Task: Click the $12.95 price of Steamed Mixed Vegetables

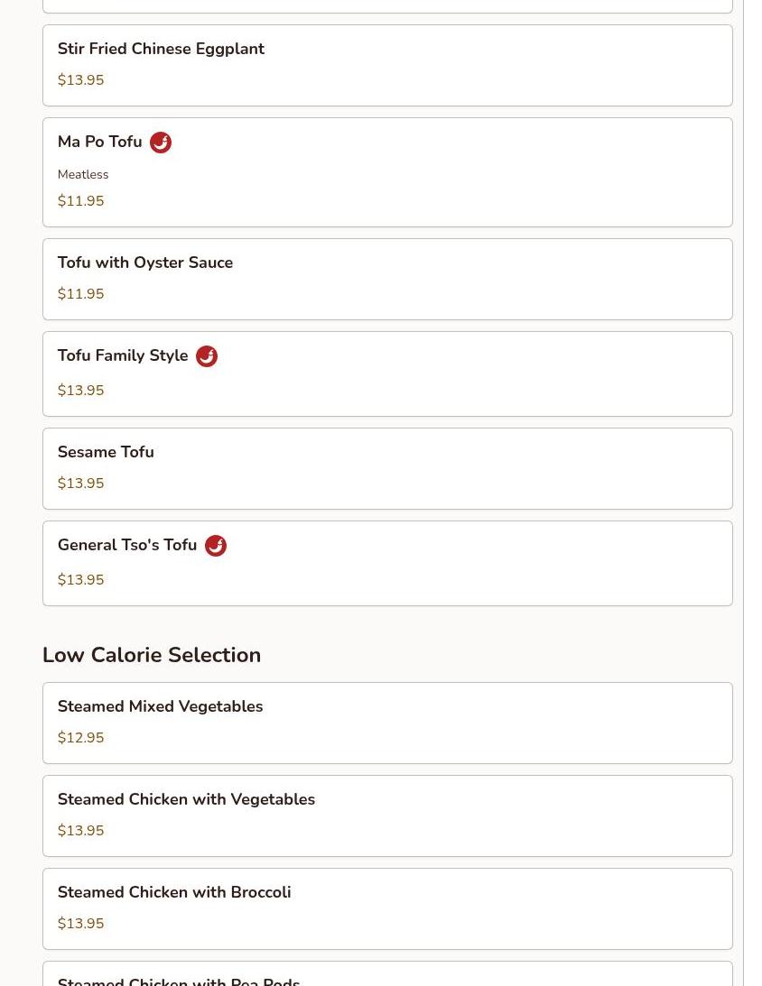Action: click(81, 739)
